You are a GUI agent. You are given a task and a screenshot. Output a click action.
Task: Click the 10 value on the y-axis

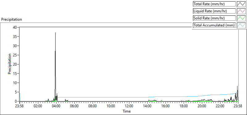15,83
